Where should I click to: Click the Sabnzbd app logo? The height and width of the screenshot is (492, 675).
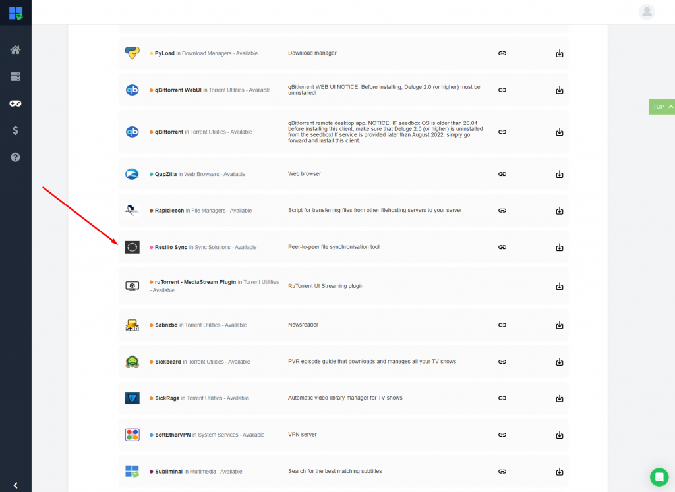(x=132, y=325)
